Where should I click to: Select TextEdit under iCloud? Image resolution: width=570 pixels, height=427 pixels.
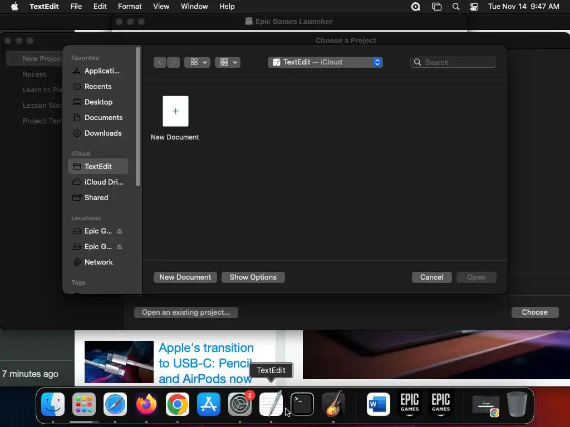pos(98,166)
